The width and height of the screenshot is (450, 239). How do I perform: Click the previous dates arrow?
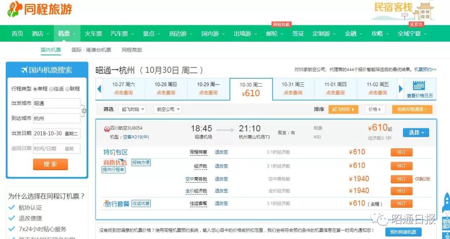[99, 89]
